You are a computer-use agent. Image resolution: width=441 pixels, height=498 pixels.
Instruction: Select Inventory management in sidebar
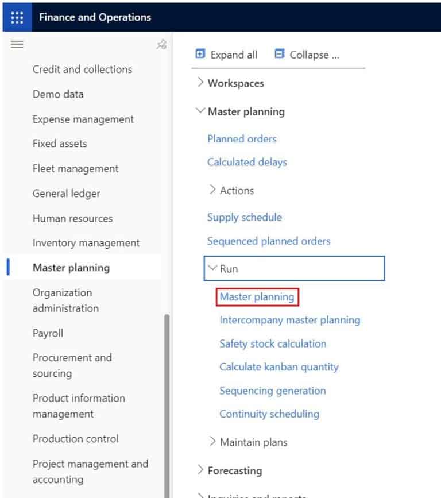click(x=86, y=243)
